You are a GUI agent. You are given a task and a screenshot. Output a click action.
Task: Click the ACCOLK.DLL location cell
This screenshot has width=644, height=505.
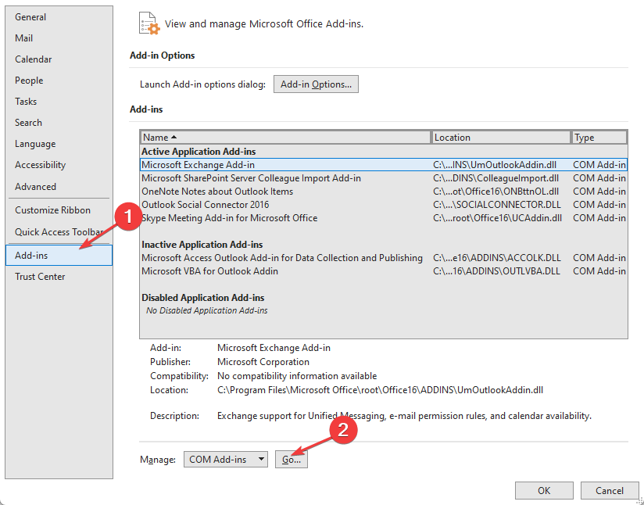pos(496,258)
